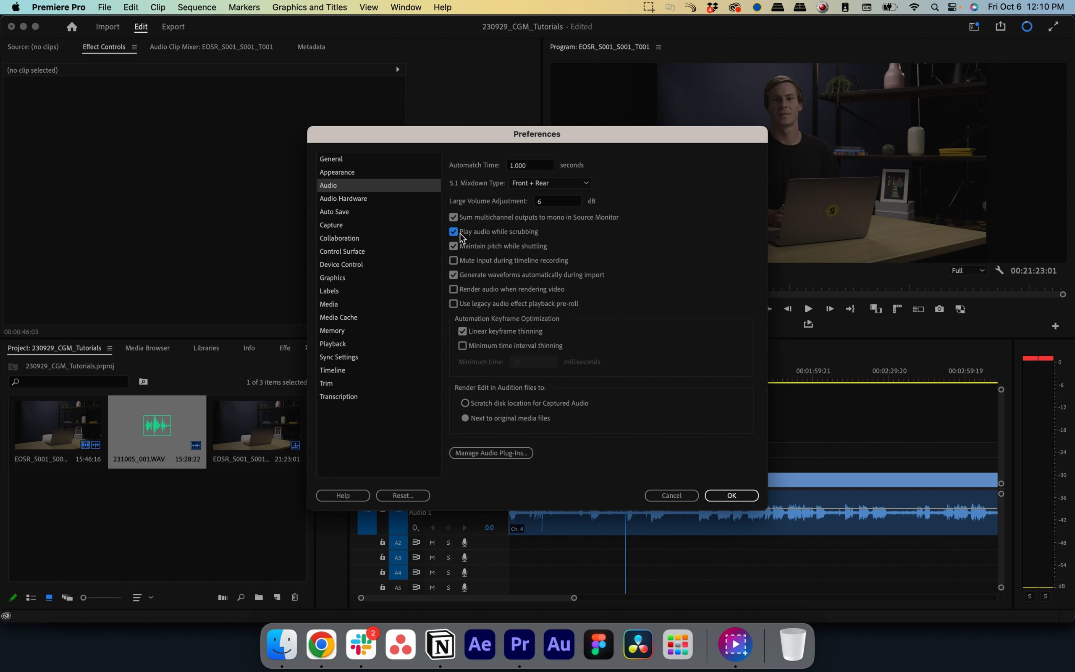Screen dimensions: 1075x672
Task: Select Scratch disk location for Captured Audio
Action: [x=465, y=403]
